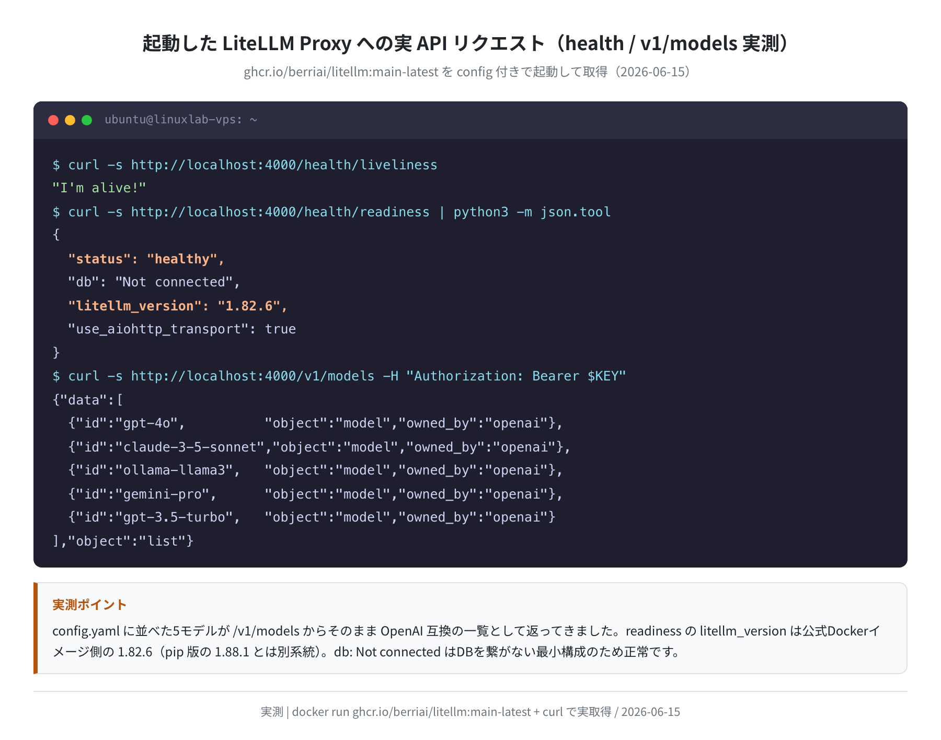
Task: Click the ollama-llama3 model row
Action: tap(315, 470)
